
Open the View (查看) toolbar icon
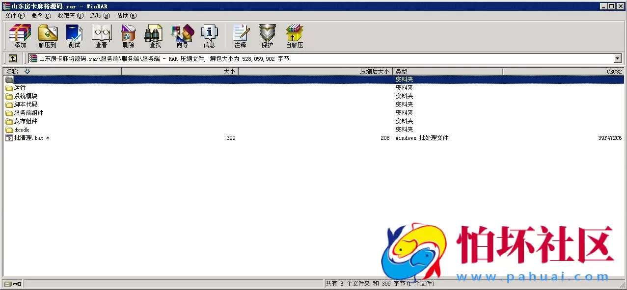[101, 35]
